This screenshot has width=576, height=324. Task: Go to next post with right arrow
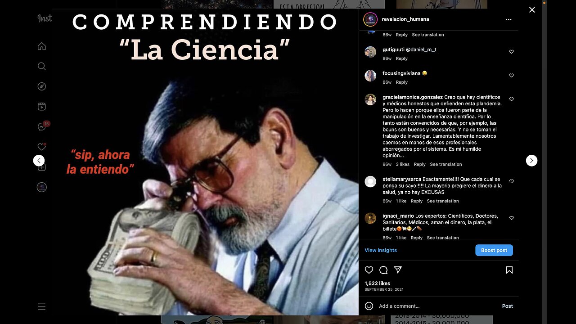coord(531,160)
